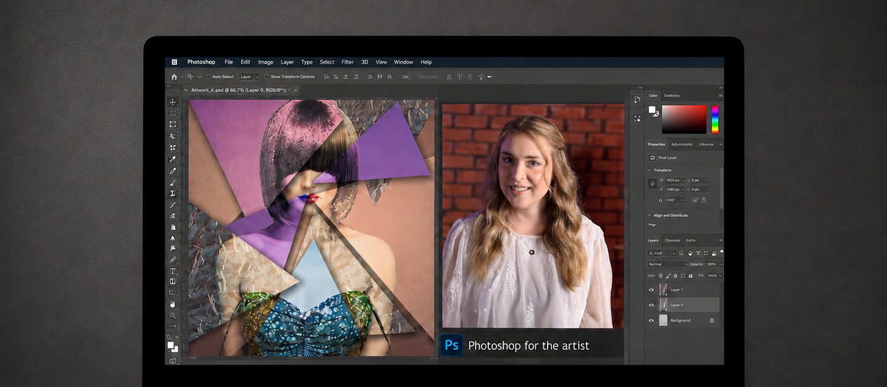The width and height of the screenshot is (887, 387).
Task: Click the second icon in the collapsed panel dock
Action: (x=637, y=118)
